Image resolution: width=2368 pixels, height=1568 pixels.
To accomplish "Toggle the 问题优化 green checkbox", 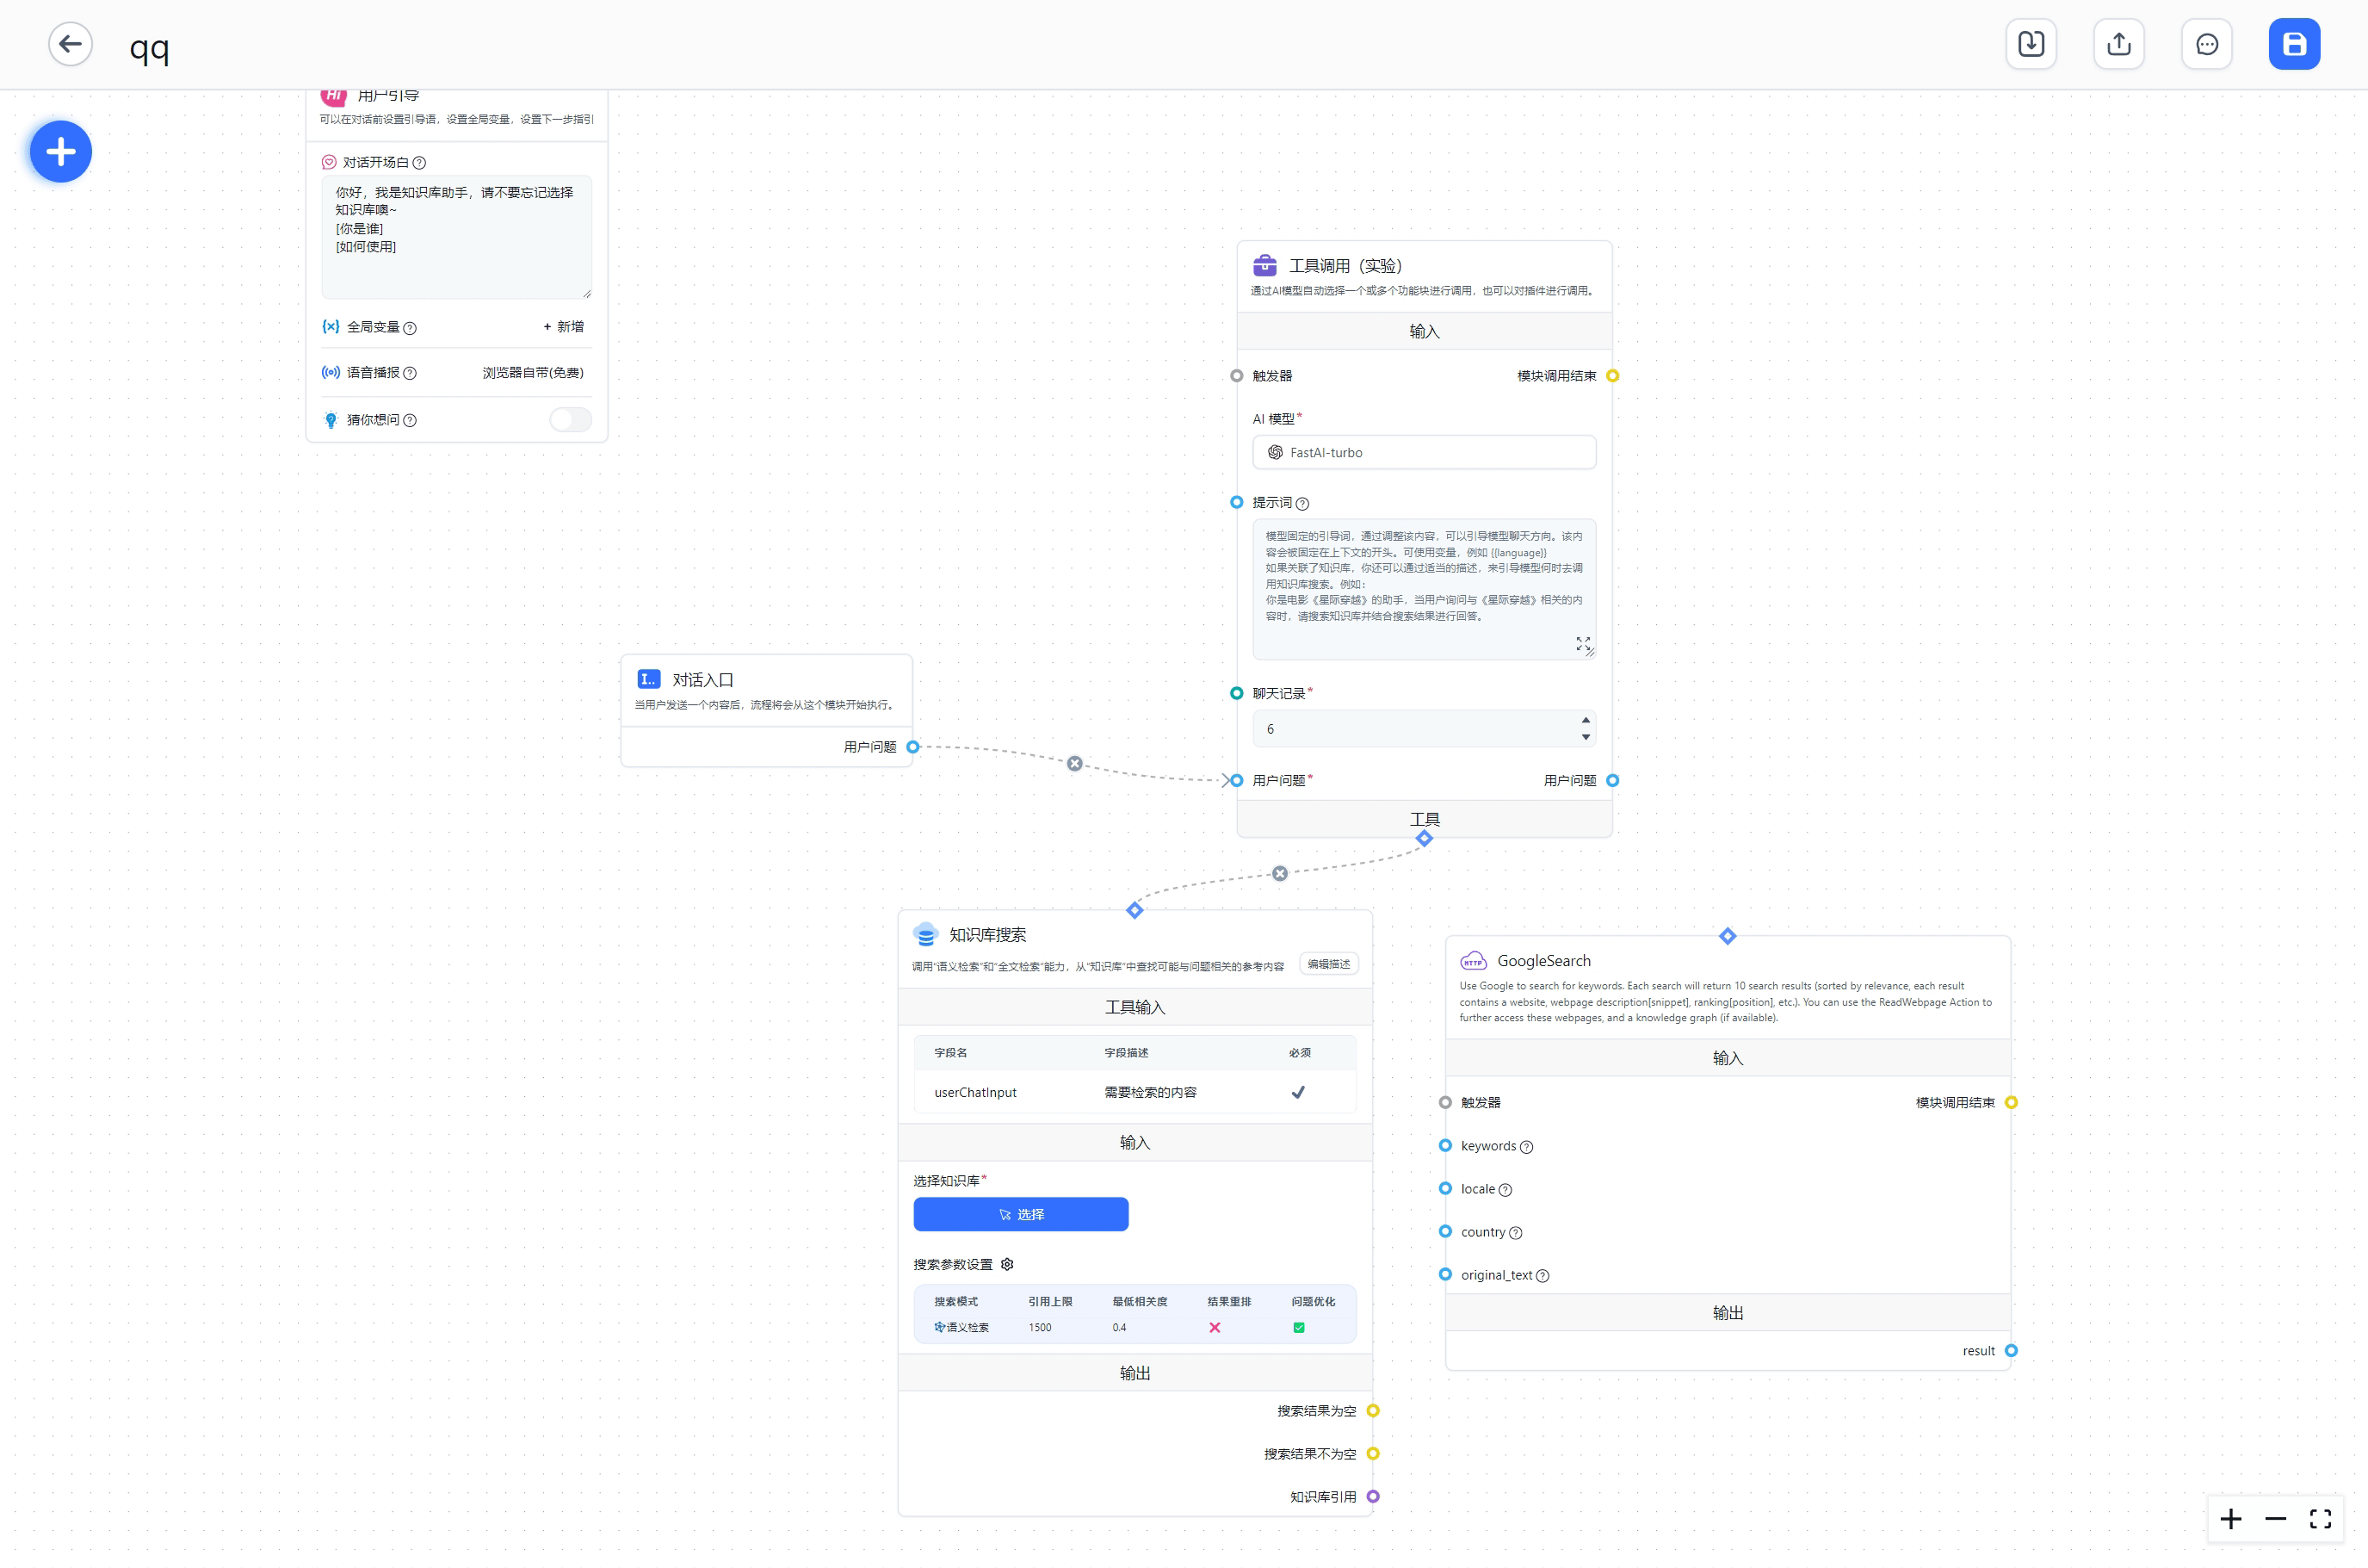I will tap(1298, 1328).
